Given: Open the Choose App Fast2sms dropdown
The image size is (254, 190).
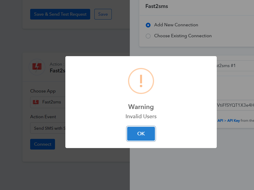Looking at the screenshot, I should coord(48,102).
